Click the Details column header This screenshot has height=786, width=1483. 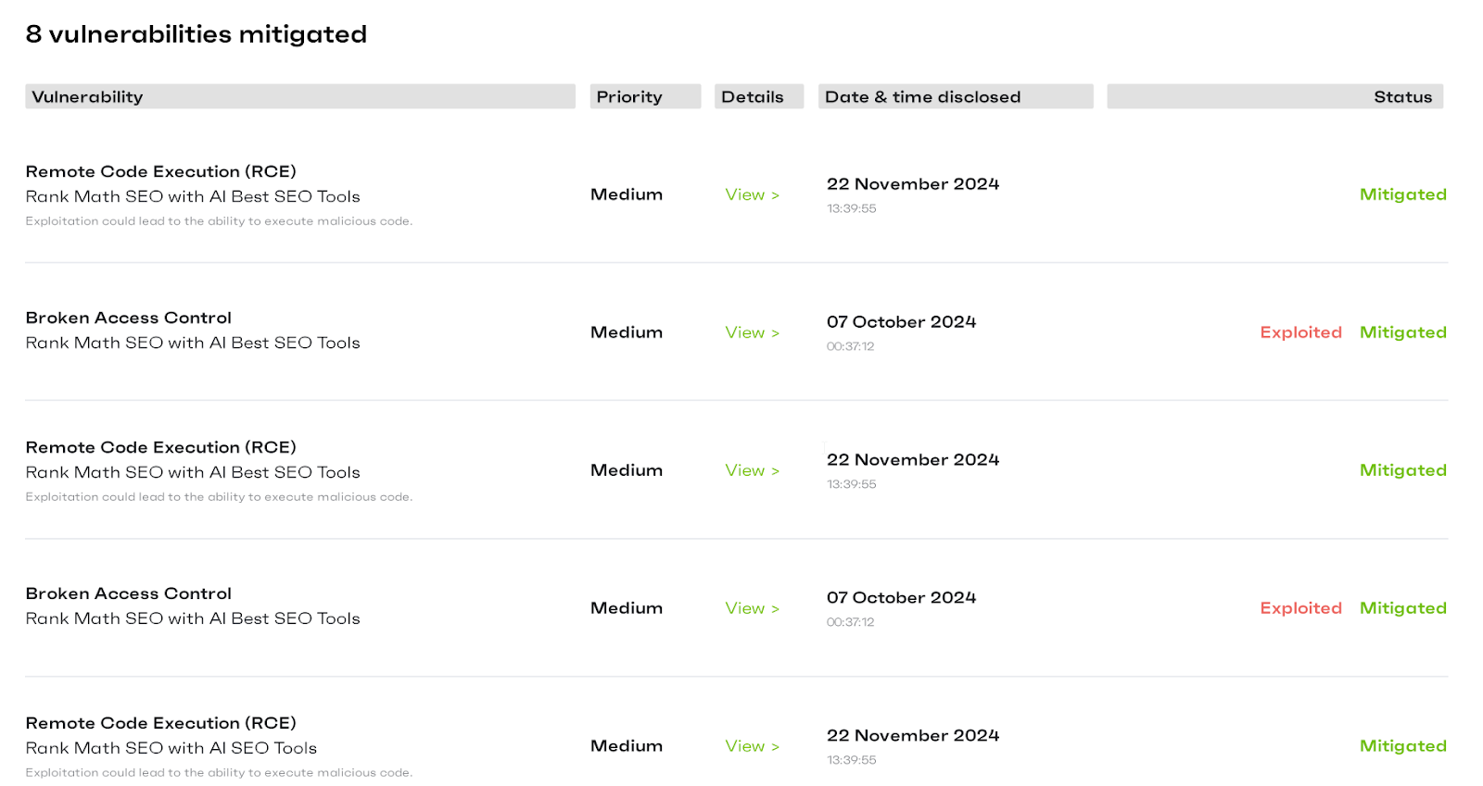click(x=753, y=97)
